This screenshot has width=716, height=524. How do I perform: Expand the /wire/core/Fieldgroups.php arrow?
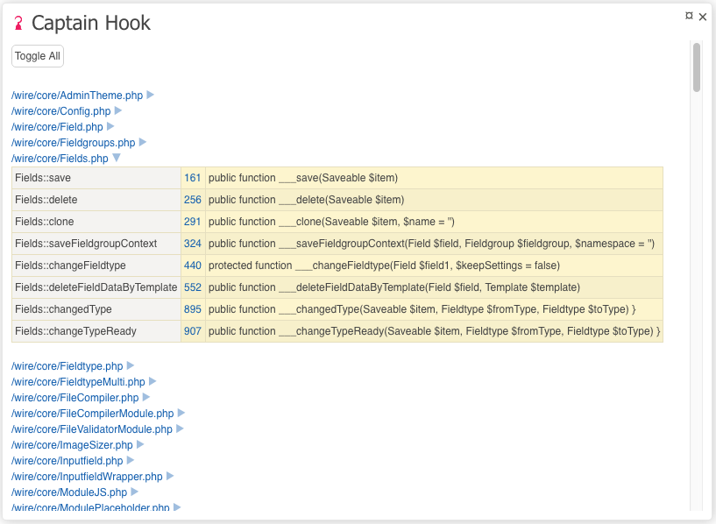tap(143, 142)
